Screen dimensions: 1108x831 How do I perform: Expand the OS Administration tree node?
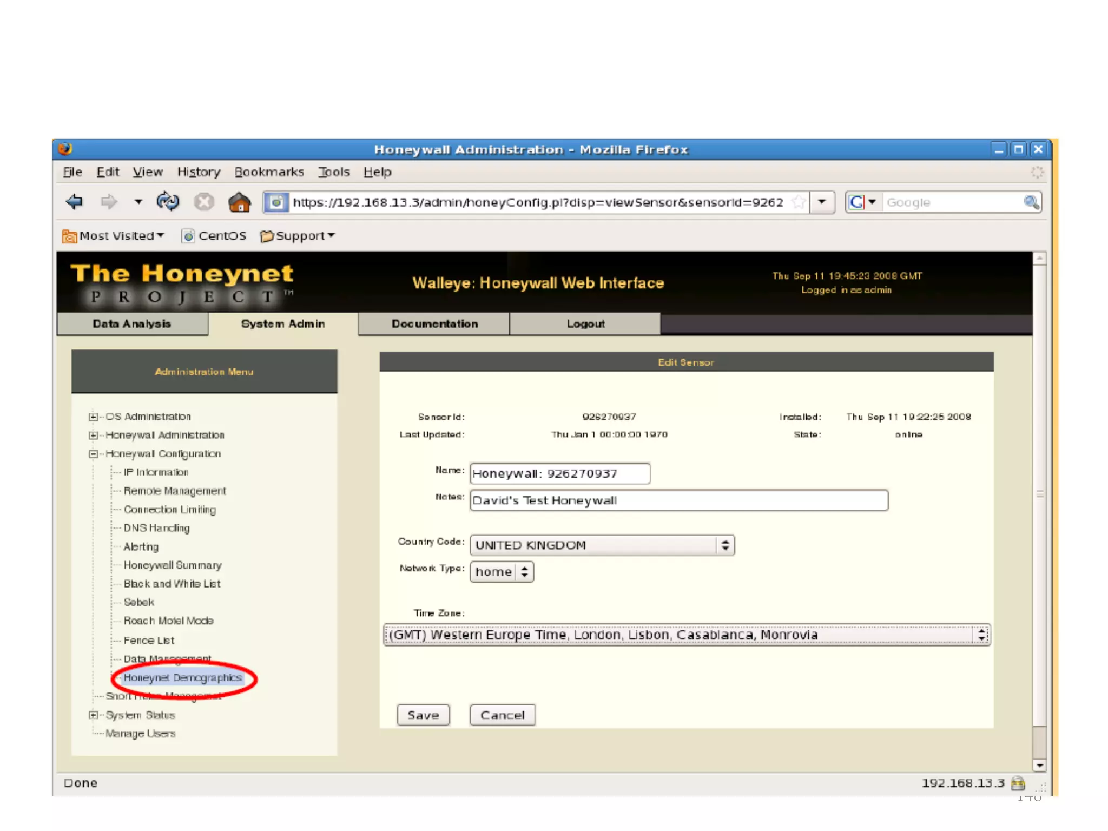pos(93,417)
